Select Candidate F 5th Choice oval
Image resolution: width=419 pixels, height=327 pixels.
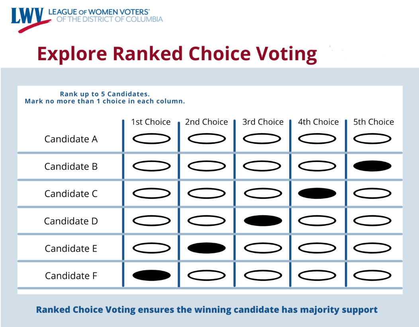click(x=372, y=275)
